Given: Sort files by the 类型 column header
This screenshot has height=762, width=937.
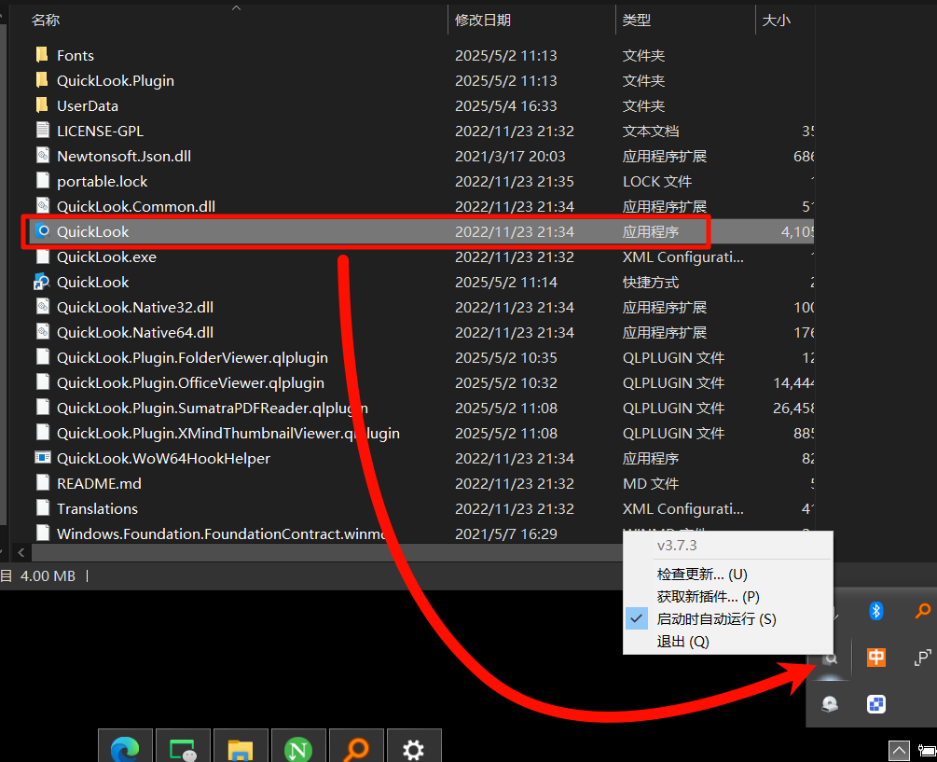Looking at the screenshot, I should tap(637, 20).
